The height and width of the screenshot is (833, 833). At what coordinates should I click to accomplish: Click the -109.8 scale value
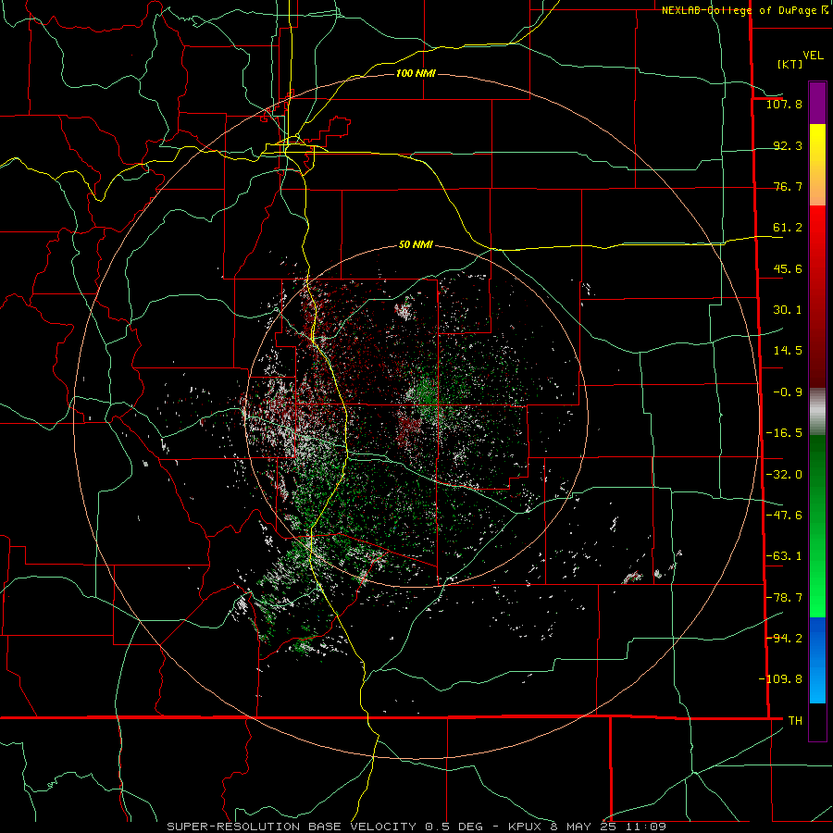(780, 679)
